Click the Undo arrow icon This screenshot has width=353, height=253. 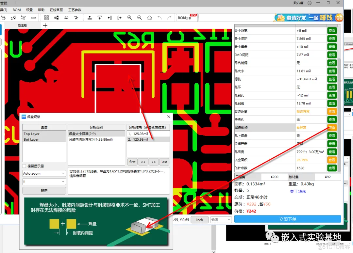(160, 18)
